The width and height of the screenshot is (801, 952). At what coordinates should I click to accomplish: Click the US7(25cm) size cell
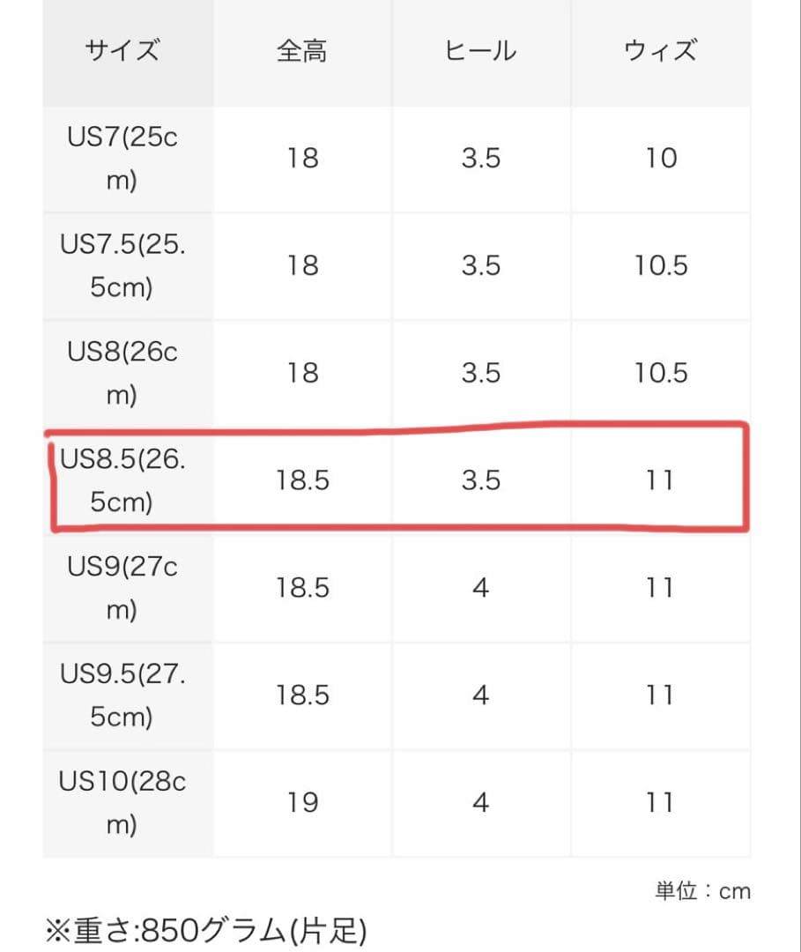click(122, 159)
